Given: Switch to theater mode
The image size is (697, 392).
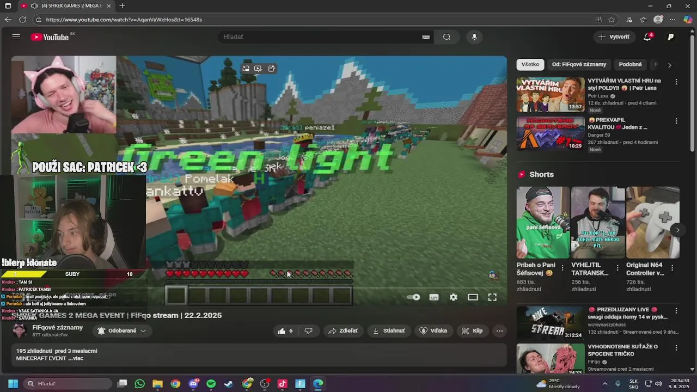Looking at the screenshot, I should click(473, 297).
